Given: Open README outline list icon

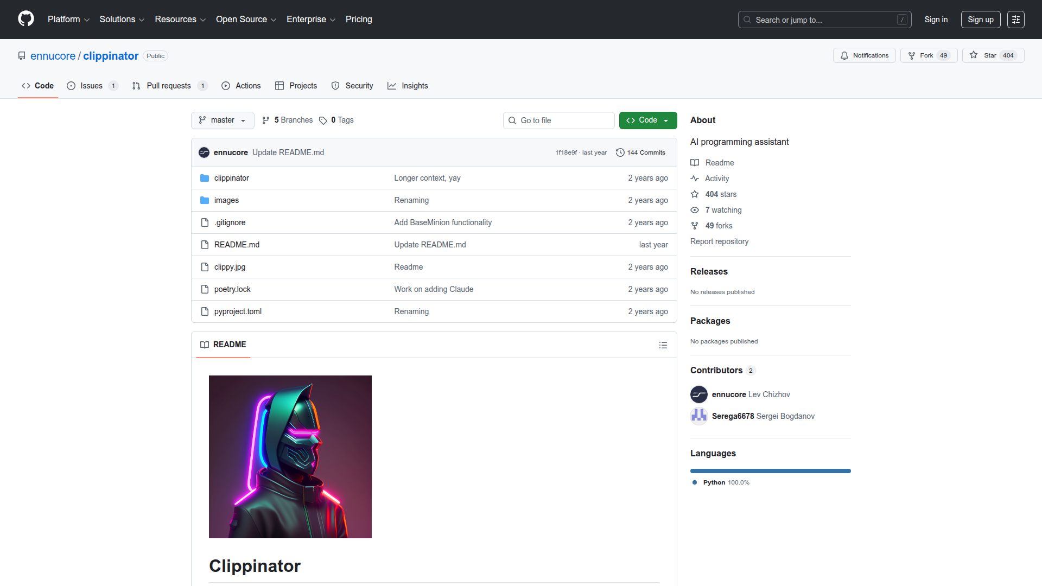Looking at the screenshot, I should tap(663, 345).
